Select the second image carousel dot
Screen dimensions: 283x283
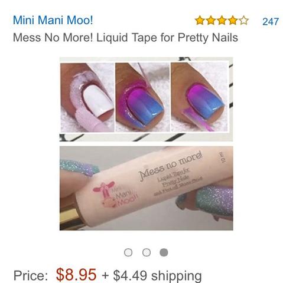pyautogui.click(x=147, y=252)
